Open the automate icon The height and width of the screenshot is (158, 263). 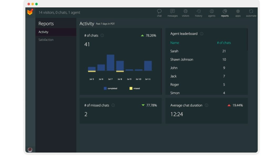coord(251,11)
